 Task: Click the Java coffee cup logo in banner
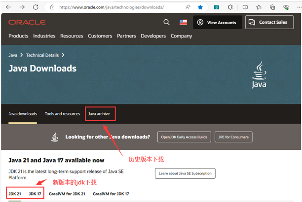(x=259, y=75)
